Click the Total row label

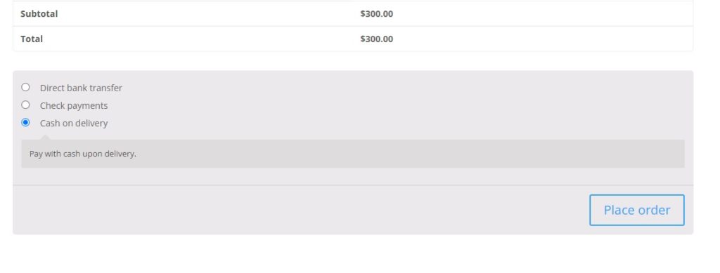tap(31, 39)
